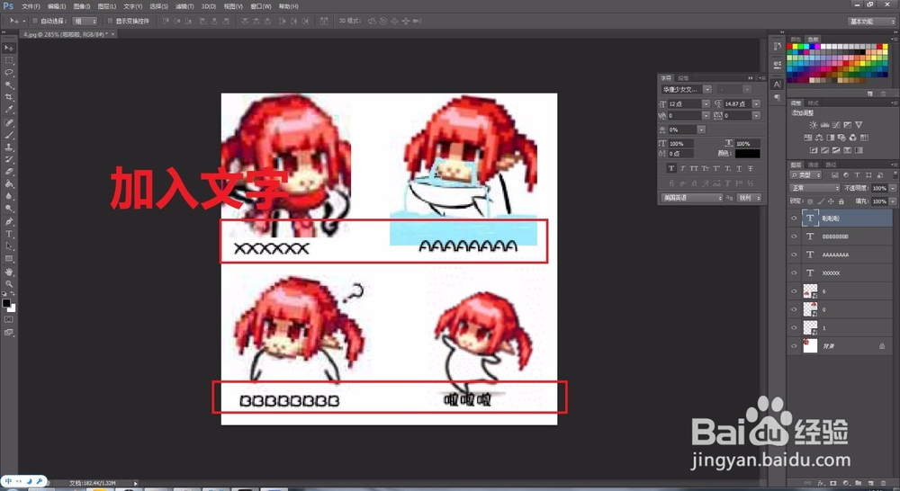This screenshot has width=900, height=491.
Task: Select the Move tool in the toolbox
Action: coord(9,49)
